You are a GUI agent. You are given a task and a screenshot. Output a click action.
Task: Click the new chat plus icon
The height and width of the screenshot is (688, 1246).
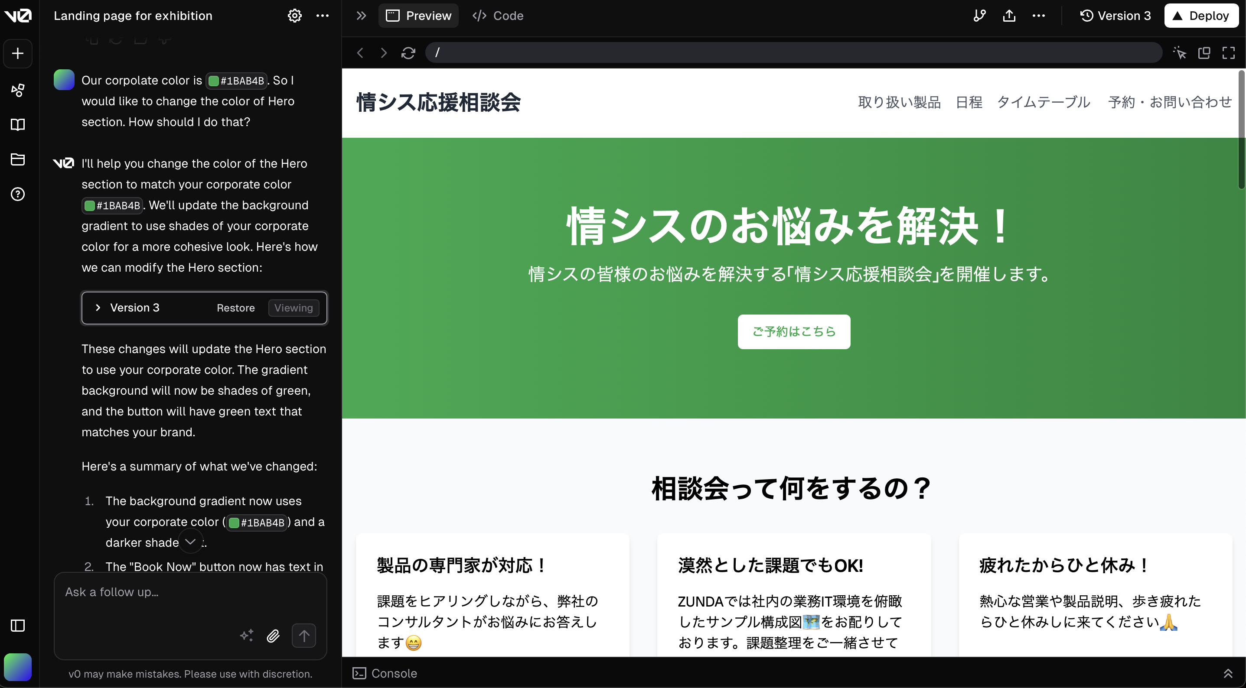click(x=18, y=53)
